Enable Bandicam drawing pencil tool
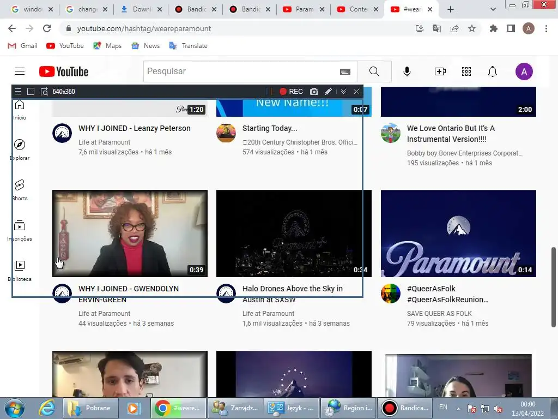558x419 pixels. pos(328,92)
